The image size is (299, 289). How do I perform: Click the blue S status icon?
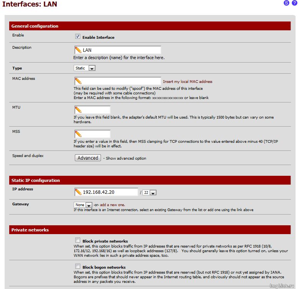pyautogui.click(x=286, y=3)
